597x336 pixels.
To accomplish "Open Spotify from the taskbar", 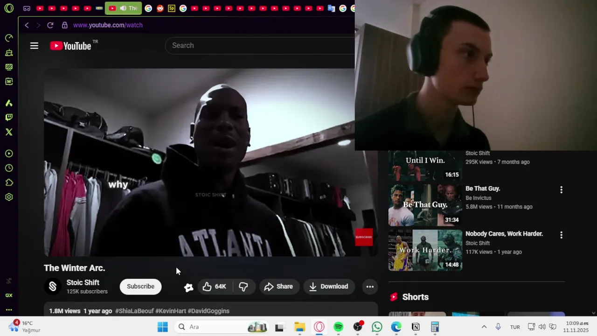I will pyautogui.click(x=339, y=327).
